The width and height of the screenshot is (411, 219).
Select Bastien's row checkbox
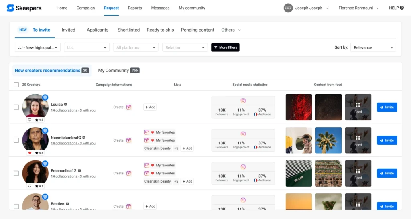tap(16, 206)
